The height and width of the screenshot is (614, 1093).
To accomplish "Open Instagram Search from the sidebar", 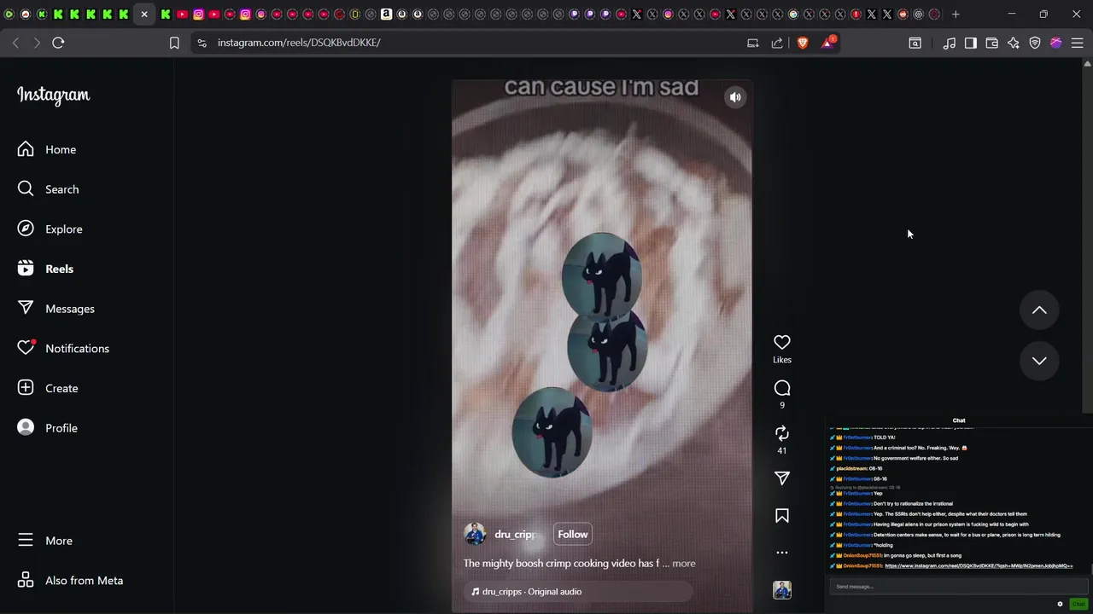I will point(48,189).
